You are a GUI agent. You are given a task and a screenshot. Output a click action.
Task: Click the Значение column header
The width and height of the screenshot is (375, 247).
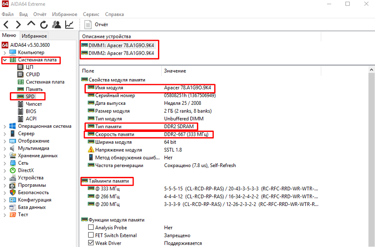(x=174, y=71)
